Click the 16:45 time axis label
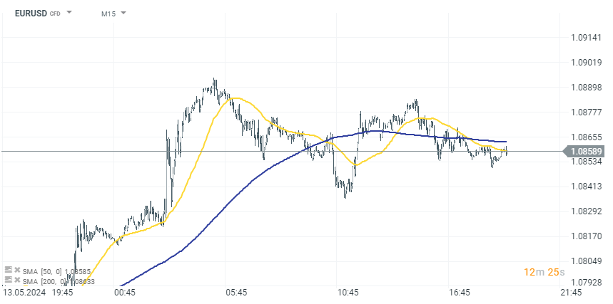 pos(460,293)
